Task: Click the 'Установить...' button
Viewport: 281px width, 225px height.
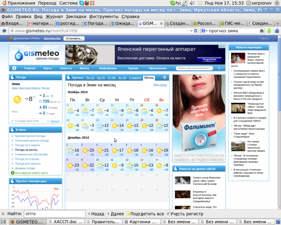Action: click(73, 38)
